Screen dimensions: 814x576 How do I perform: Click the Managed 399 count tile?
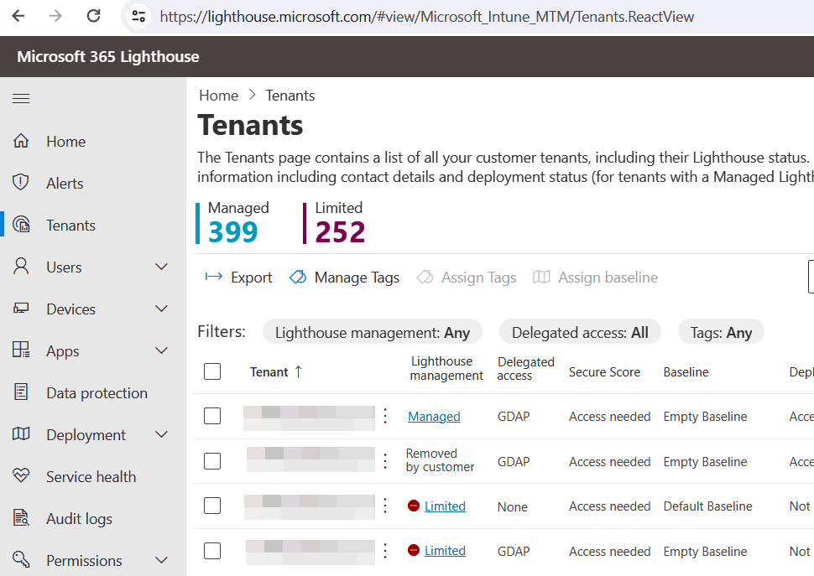(x=233, y=223)
